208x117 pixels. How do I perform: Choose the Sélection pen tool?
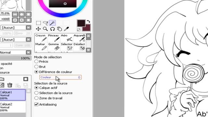[66, 46]
